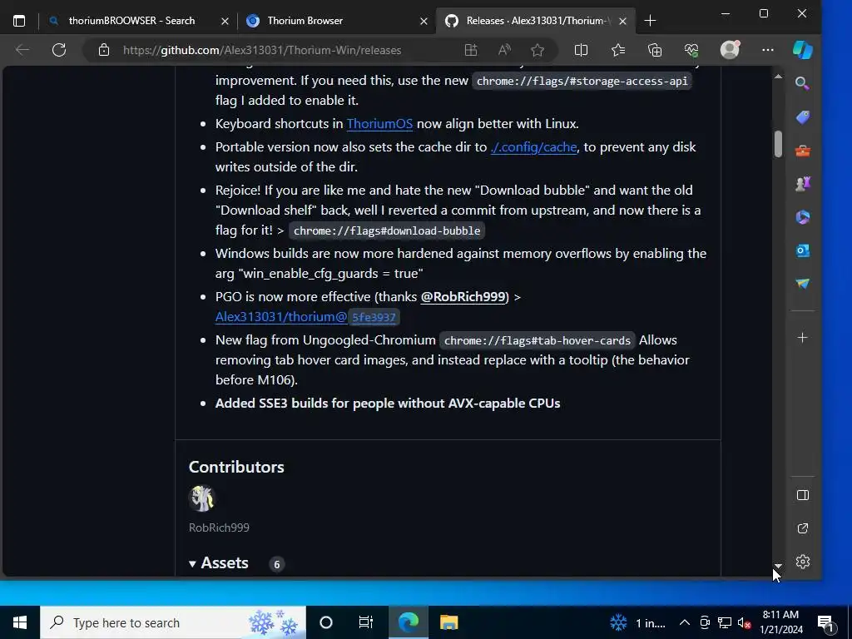Click the scrollbar down arrow
Screen dimensions: 852x639
tap(778, 566)
